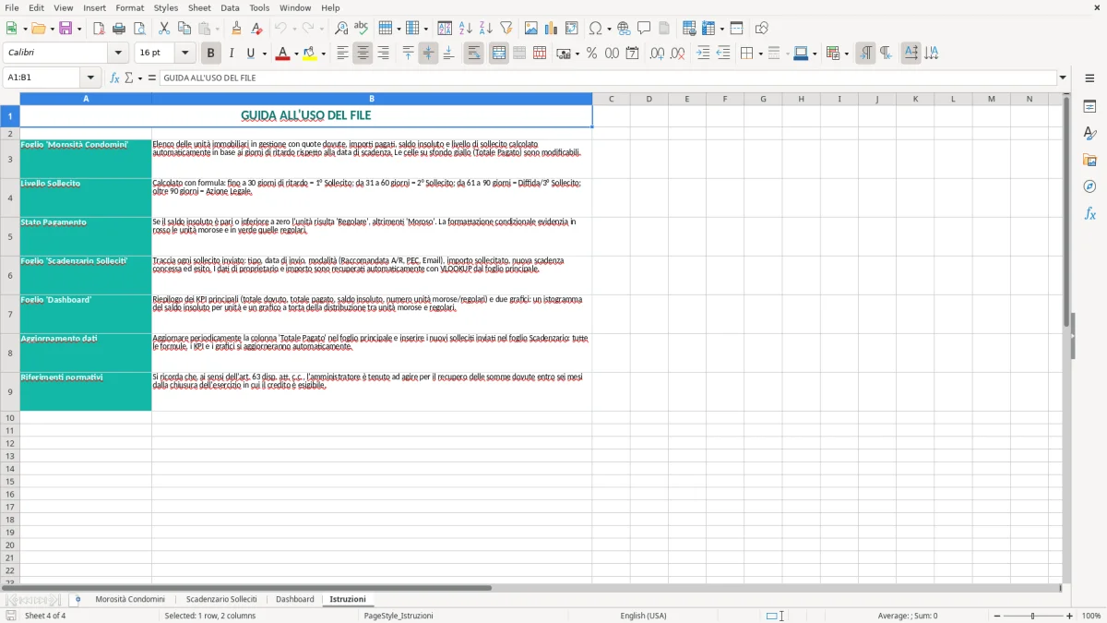Click the zoom slider handle
Image resolution: width=1107 pixels, height=623 pixels.
click(x=1032, y=616)
